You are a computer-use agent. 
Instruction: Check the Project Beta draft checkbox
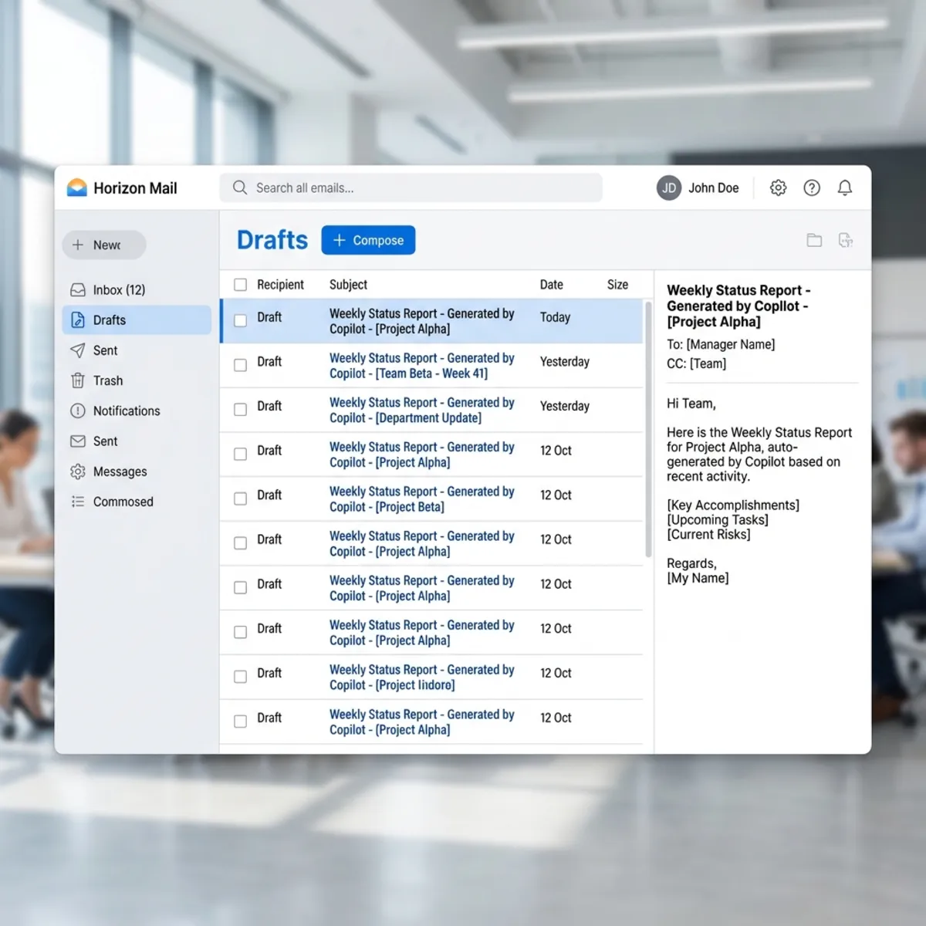pyautogui.click(x=241, y=498)
